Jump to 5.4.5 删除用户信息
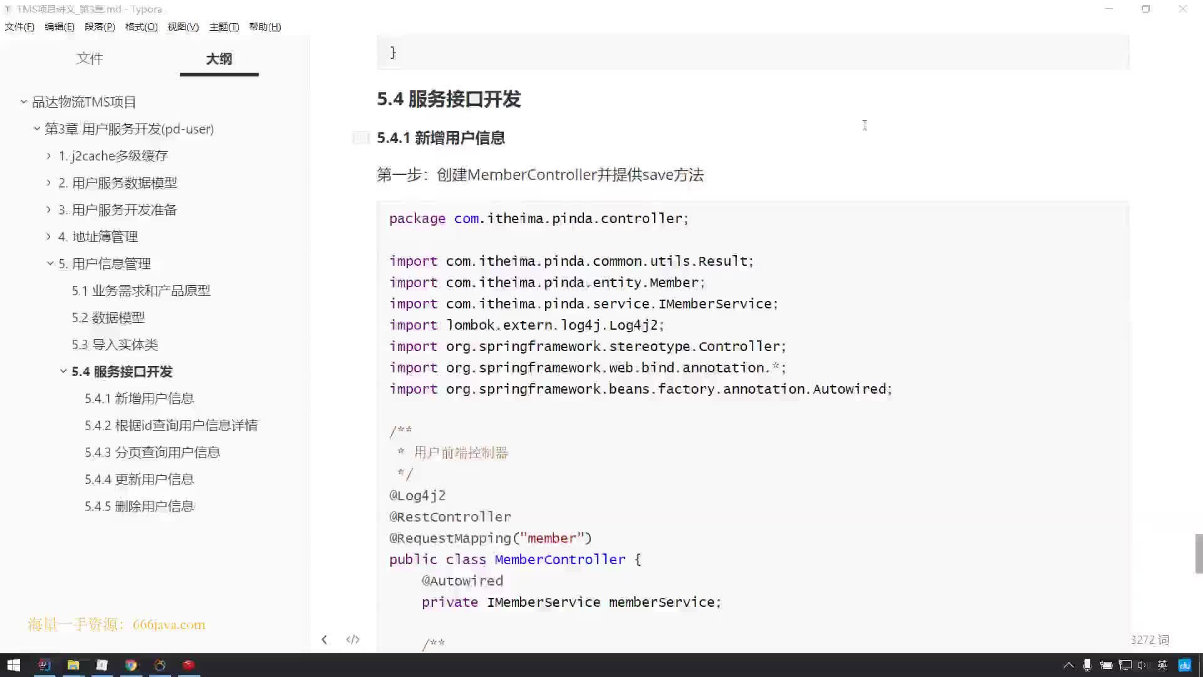Screen dimensions: 1203x677 click(139, 506)
